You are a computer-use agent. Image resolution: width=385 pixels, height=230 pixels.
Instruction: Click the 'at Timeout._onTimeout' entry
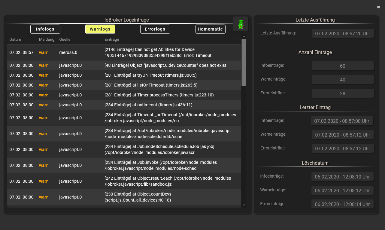[170, 118]
